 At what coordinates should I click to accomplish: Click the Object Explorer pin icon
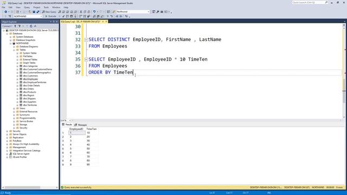click(54, 22)
